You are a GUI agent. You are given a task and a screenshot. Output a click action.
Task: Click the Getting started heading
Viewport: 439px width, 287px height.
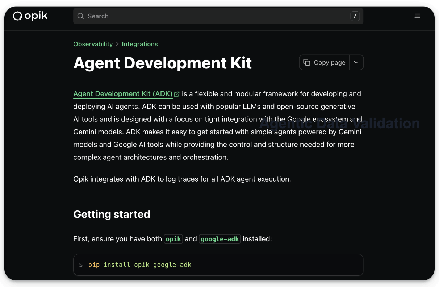click(x=112, y=214)
